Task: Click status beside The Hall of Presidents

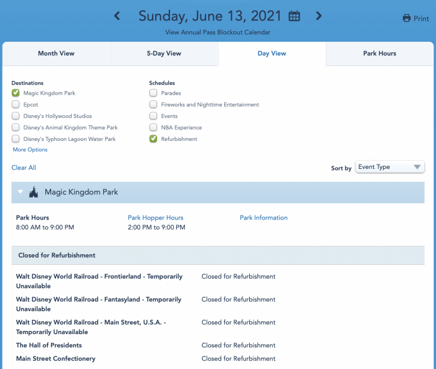Action: [x=239, y=345]
